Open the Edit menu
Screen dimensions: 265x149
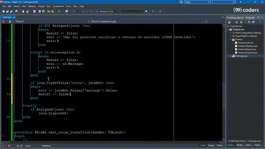pos(10,6)
